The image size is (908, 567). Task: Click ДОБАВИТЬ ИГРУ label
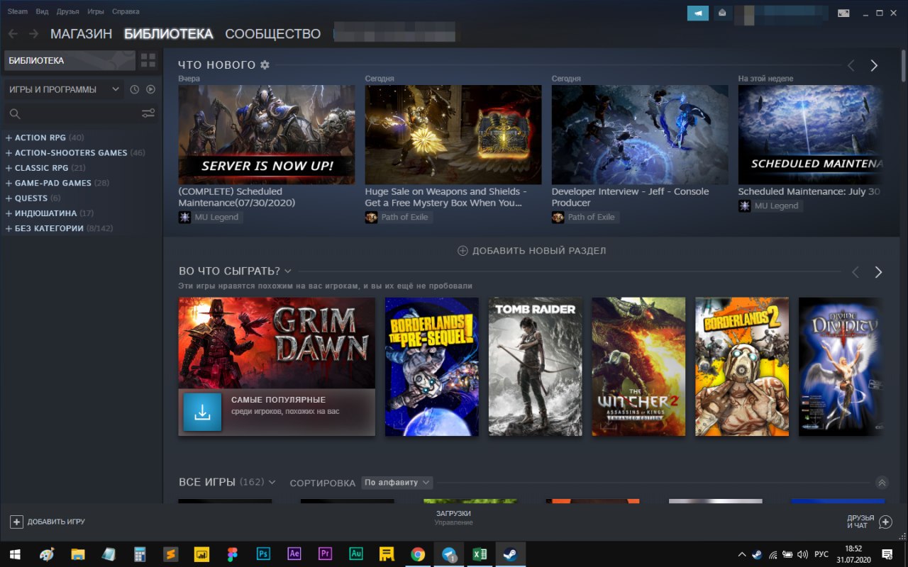click(x=56, y=522)
